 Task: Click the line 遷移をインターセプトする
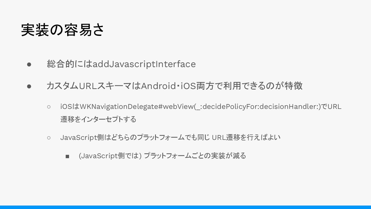click(x=98, y=119)
